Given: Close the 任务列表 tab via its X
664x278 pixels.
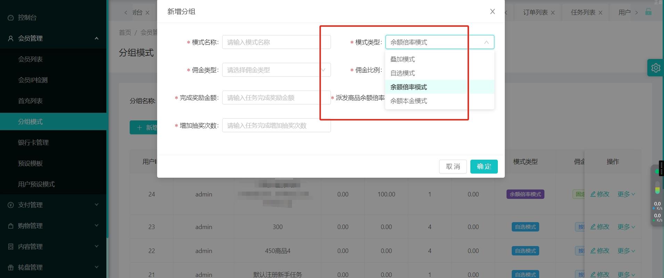Looking at the screenshot, I should coord(600,12).
